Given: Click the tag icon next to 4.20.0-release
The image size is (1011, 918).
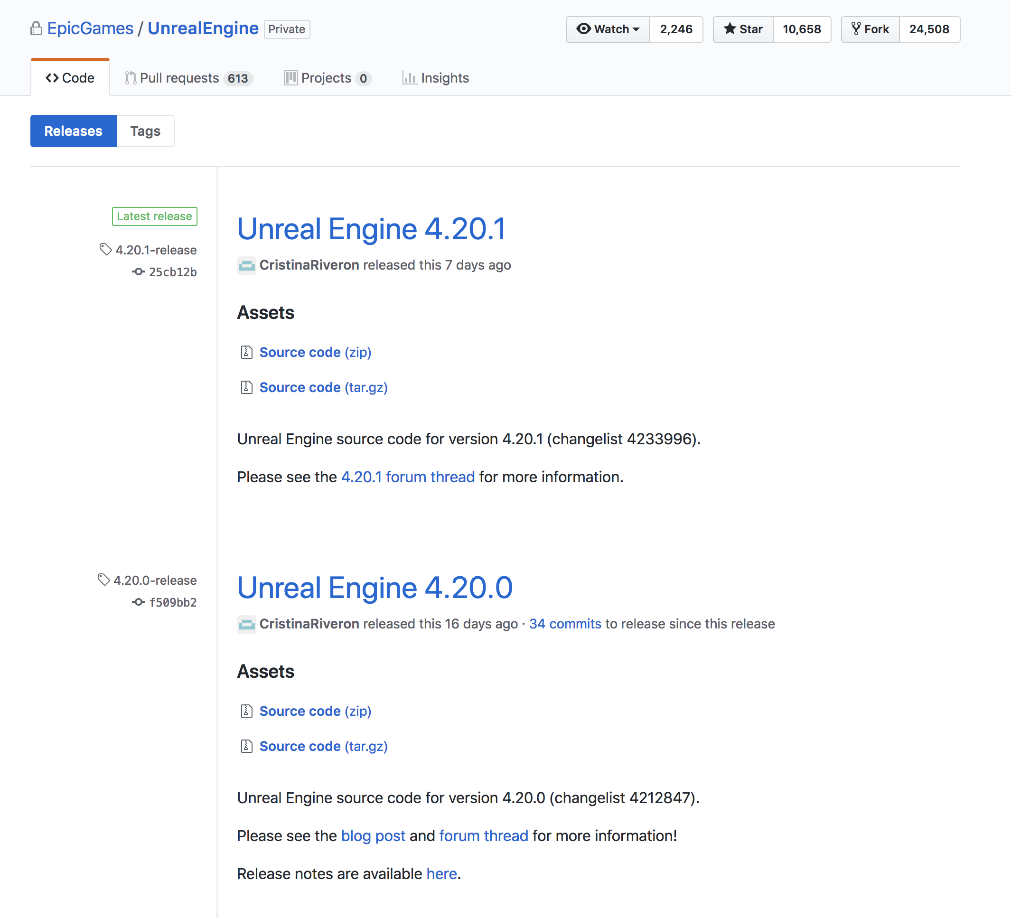Looking at the screenshot, I should click(103, 580).
